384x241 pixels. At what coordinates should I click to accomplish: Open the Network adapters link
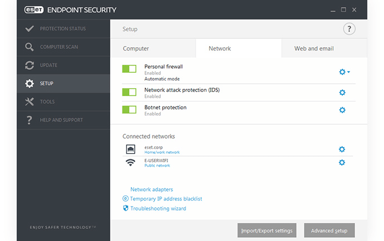151,189
